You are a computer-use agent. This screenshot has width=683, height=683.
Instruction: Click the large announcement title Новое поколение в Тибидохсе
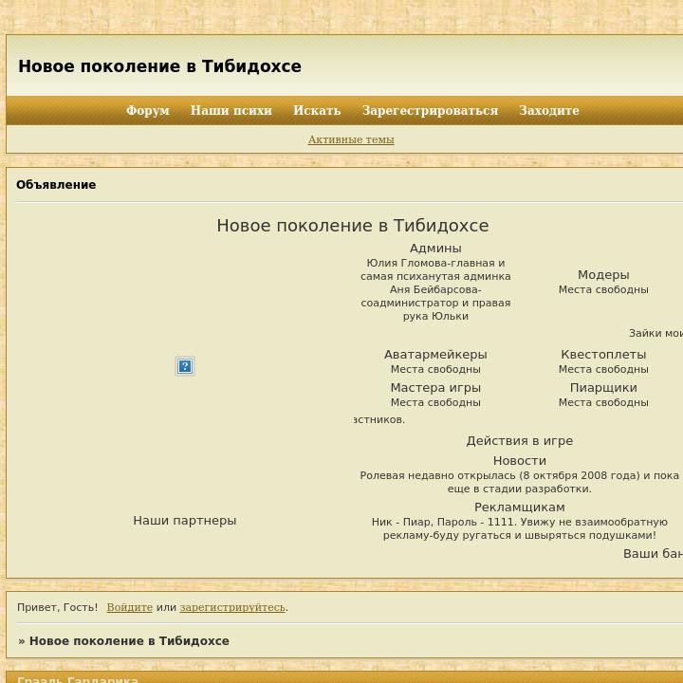tap(353, 226)
